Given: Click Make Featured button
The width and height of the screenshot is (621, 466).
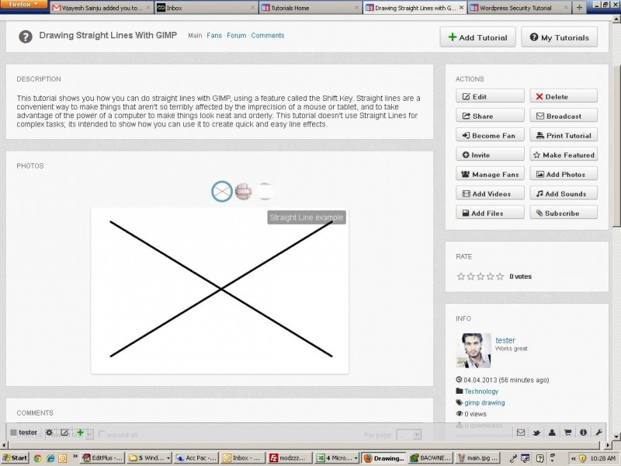Looking at the screenshot, I should pos(564,155).
